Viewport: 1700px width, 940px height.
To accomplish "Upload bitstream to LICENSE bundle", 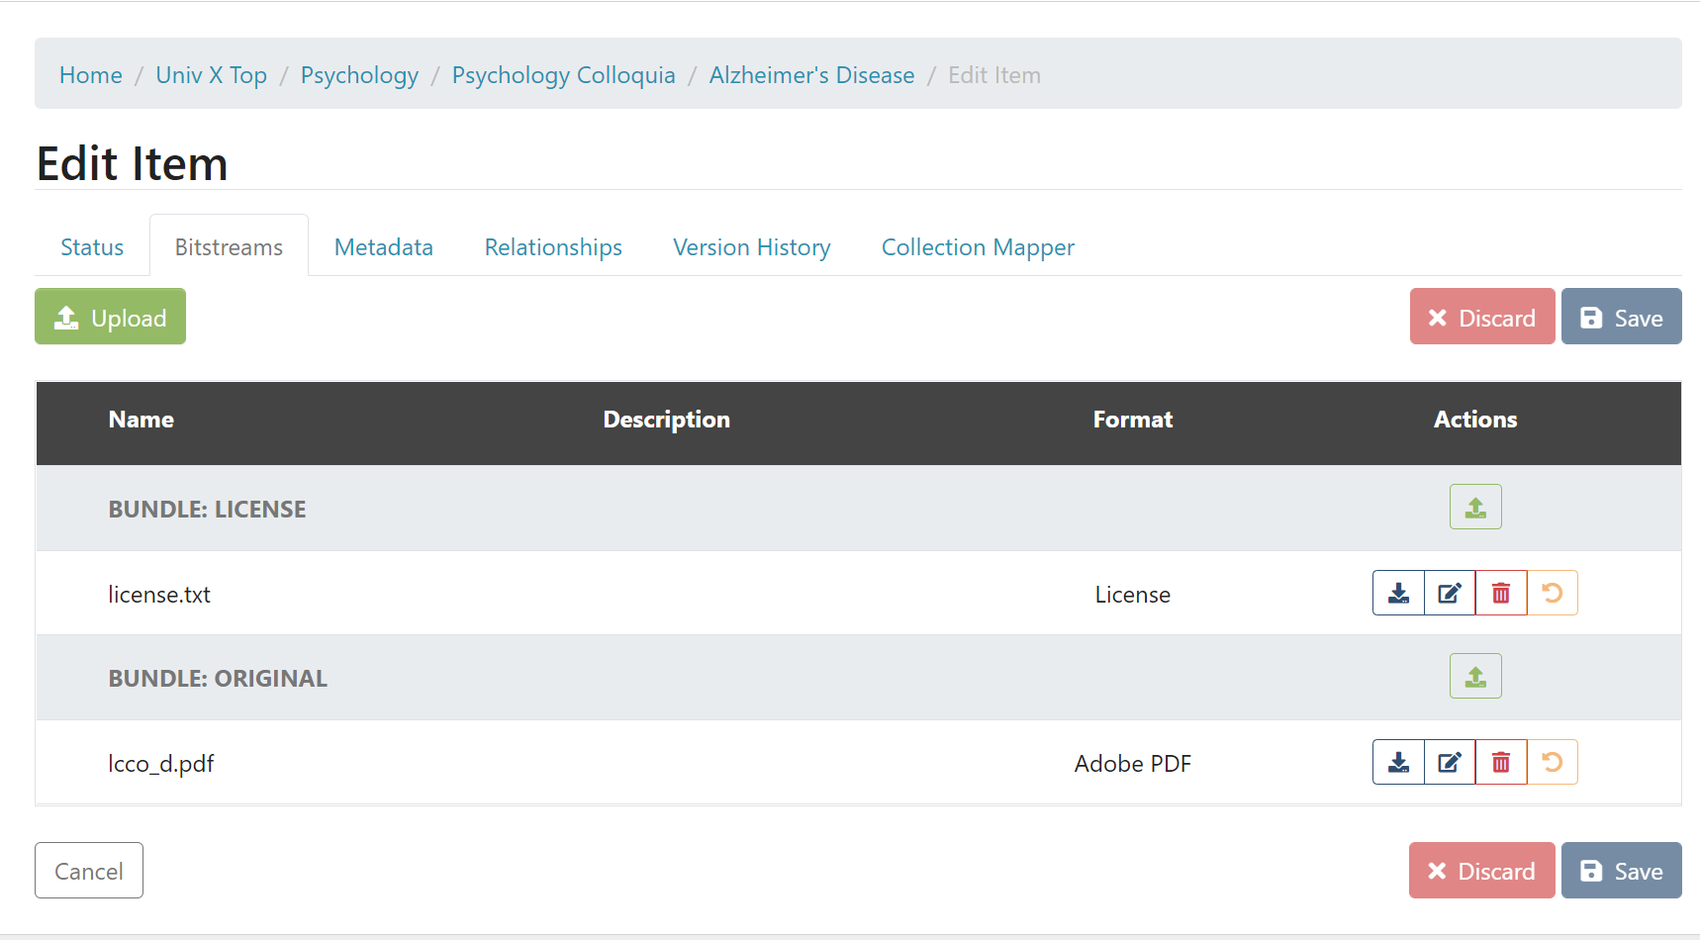I will [1475, 507].
